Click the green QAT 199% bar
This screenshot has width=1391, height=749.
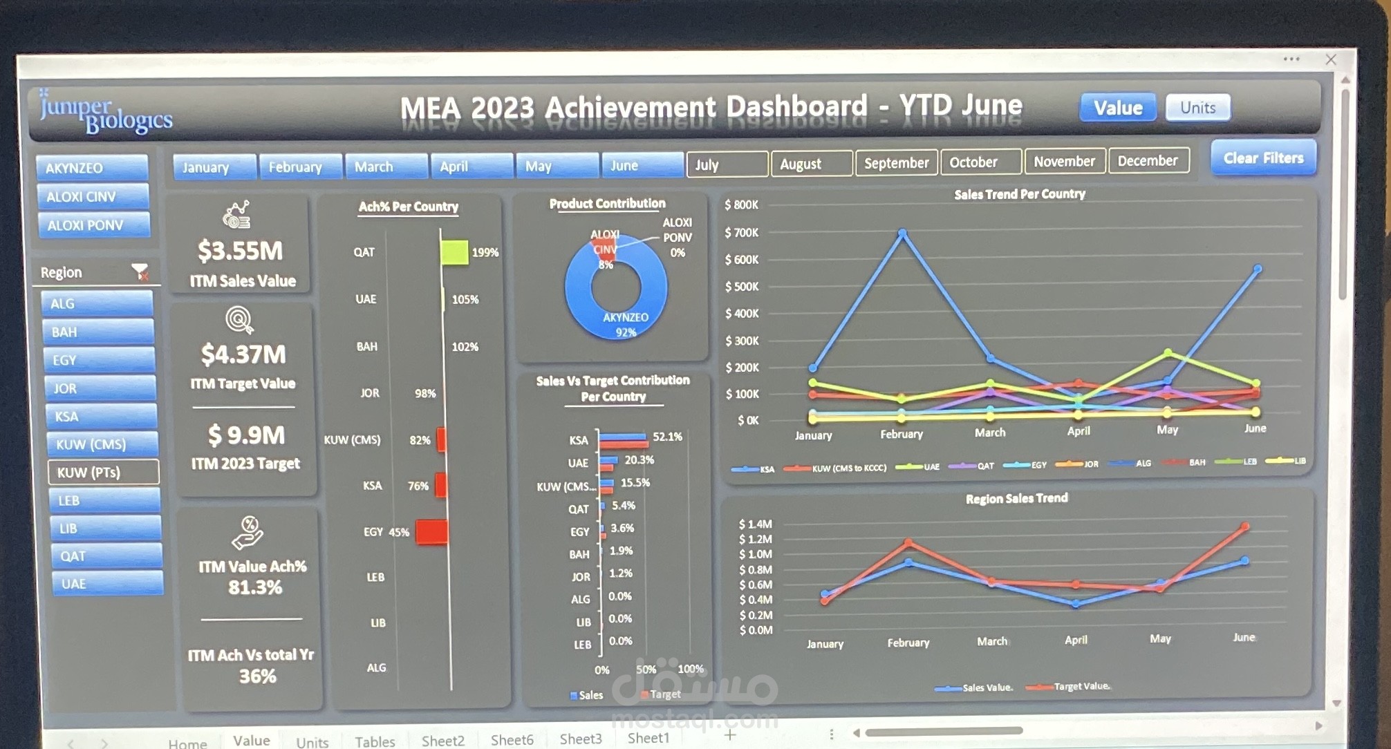pos(454,252)
